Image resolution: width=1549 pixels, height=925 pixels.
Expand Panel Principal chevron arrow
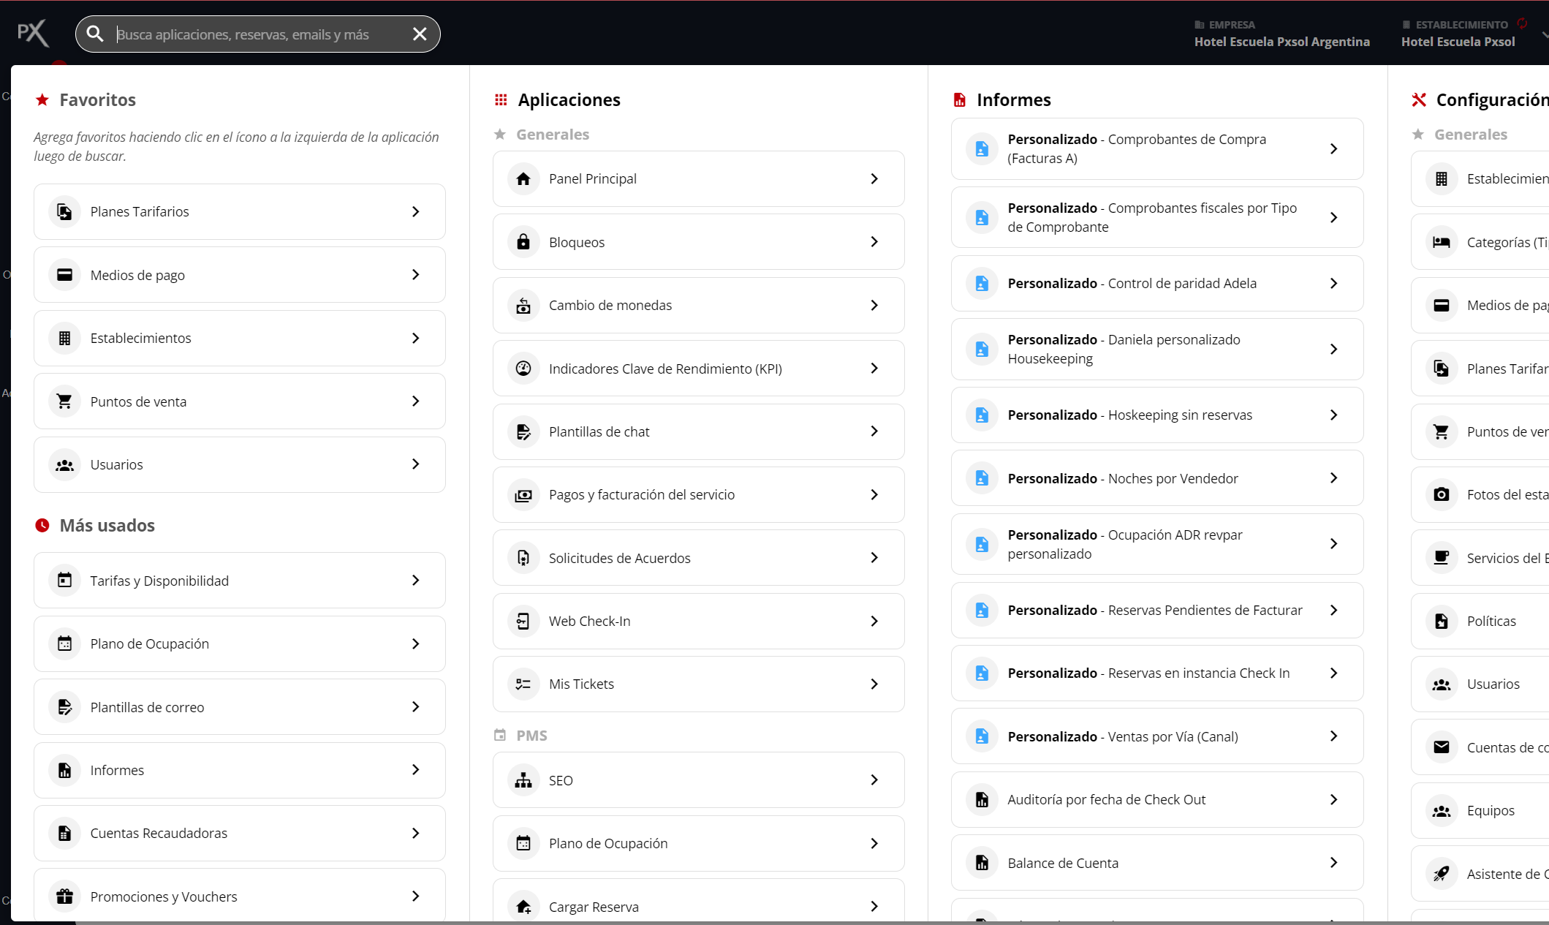(x=874, y=179)
